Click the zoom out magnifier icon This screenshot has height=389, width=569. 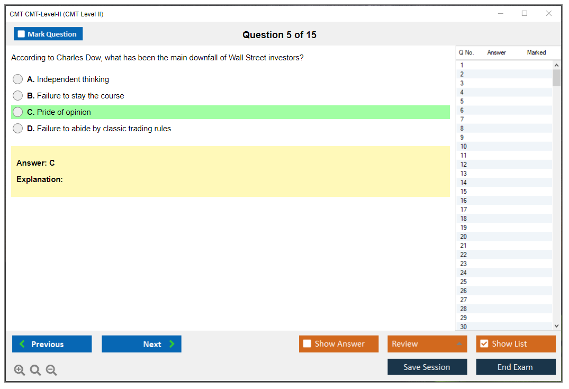point(51,370)
